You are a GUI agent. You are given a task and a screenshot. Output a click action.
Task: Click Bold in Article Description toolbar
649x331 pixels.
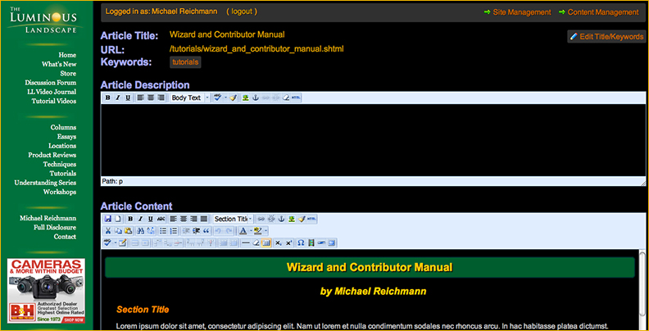pos(107,97)
